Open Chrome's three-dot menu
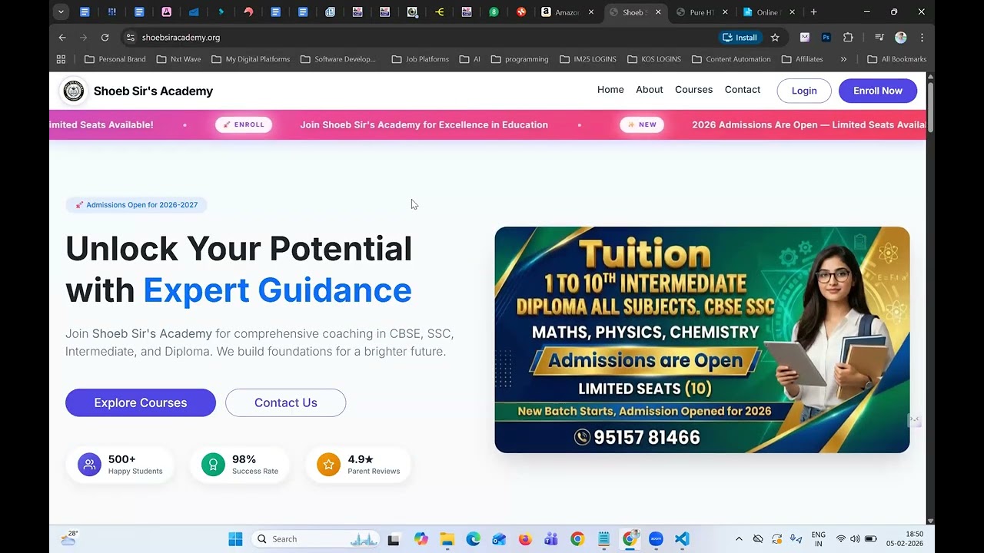This screenshot has height=553, width=984. tap(922, 37)
